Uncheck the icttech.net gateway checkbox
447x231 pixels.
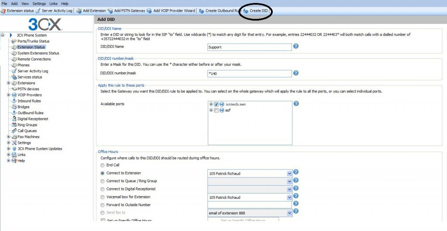216,104
